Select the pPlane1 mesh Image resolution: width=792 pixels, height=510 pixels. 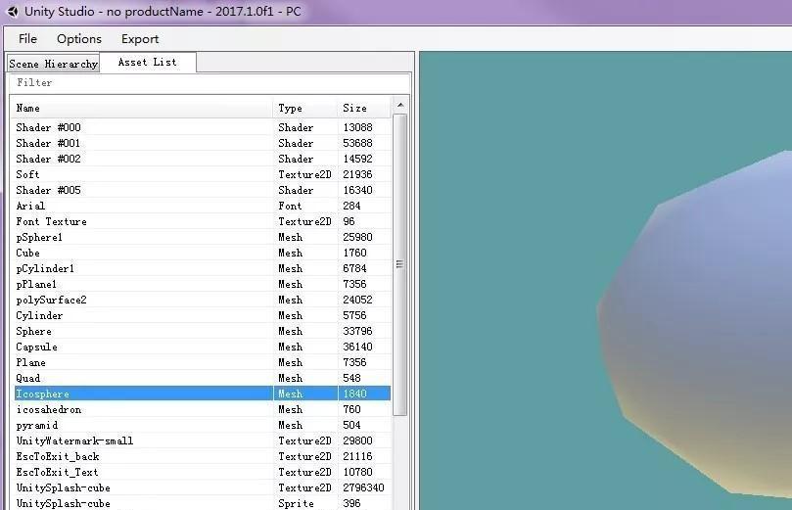pyautogui.click(x=202, y=284)
